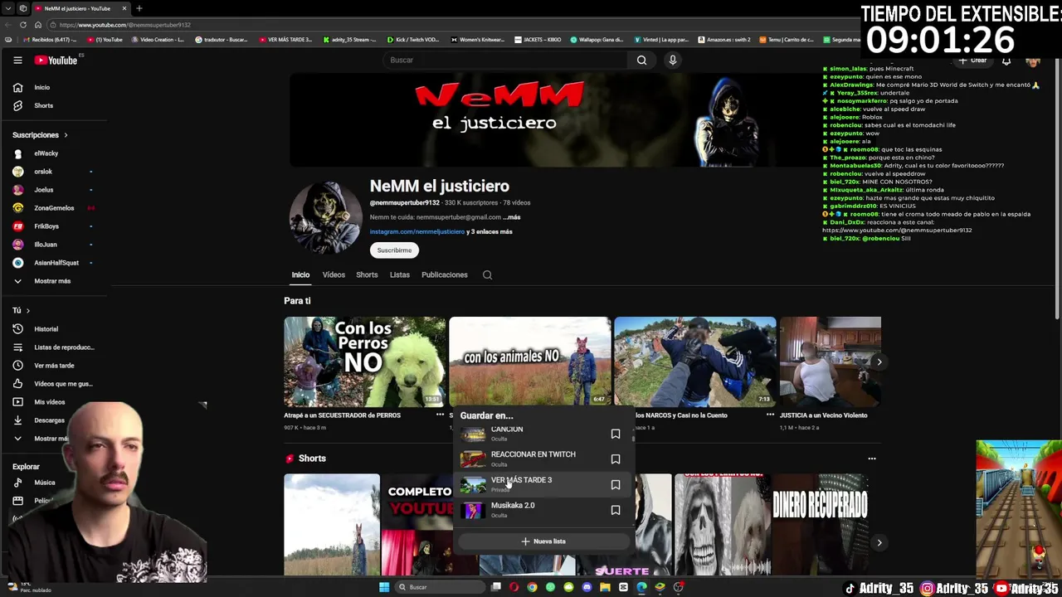1062x597 pixels.
Task: Switch to the Vídeos channel tab
Action: 334,274
